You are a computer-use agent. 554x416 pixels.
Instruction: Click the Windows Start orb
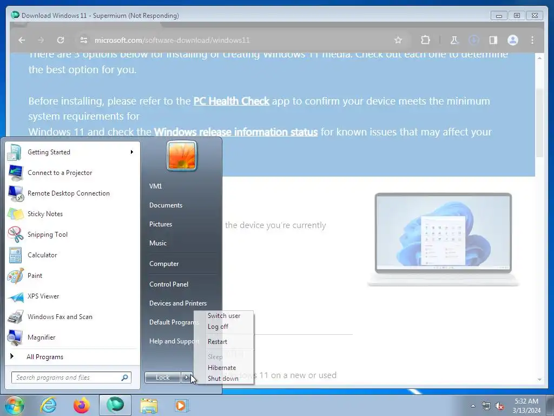(x=14, y=405)
